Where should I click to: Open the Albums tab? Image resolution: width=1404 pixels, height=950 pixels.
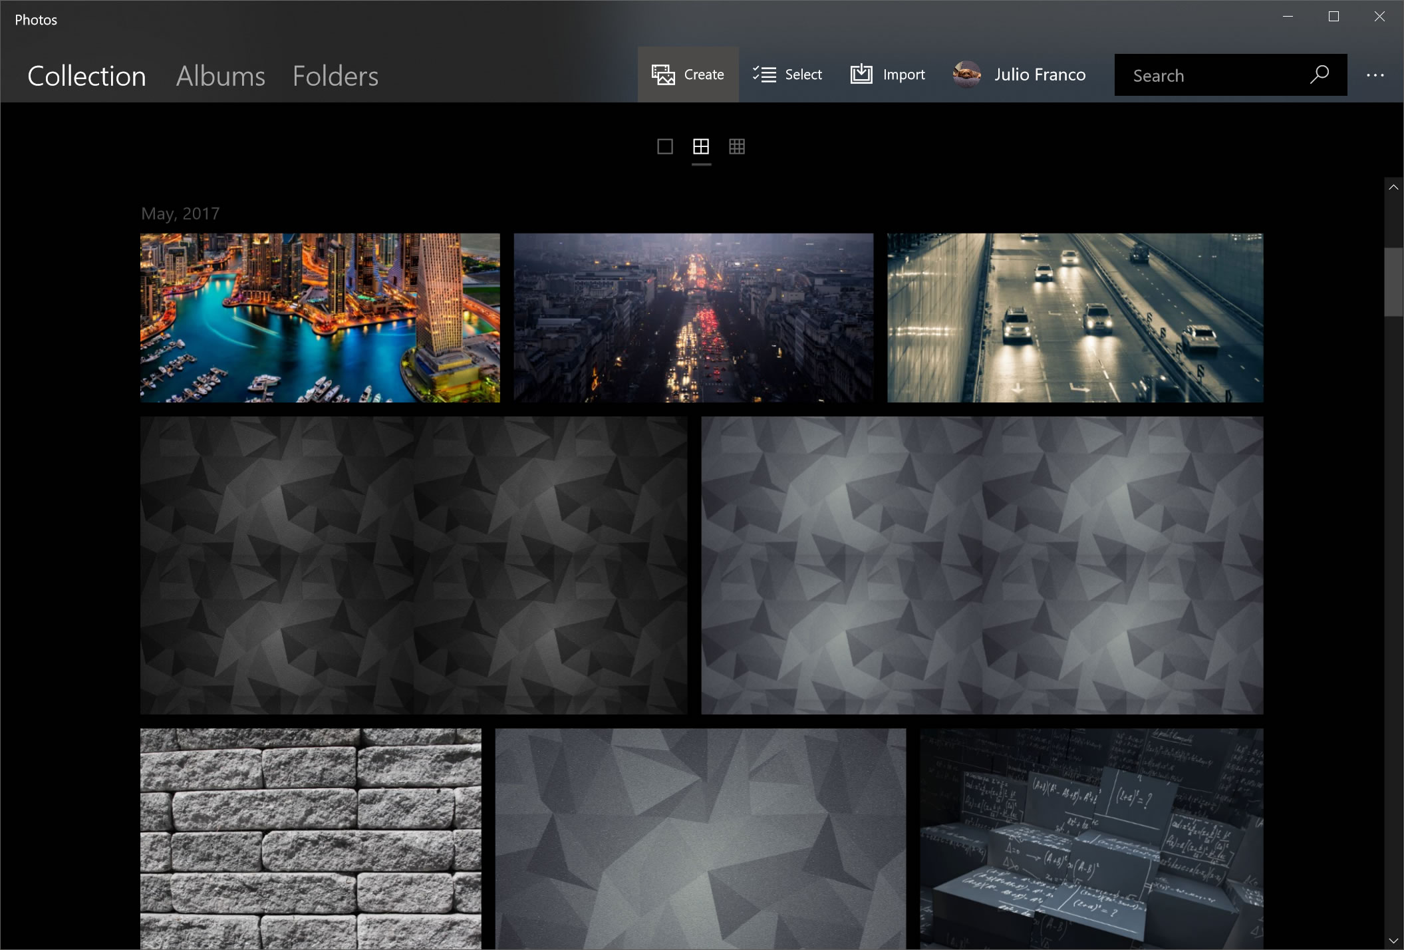220,76
